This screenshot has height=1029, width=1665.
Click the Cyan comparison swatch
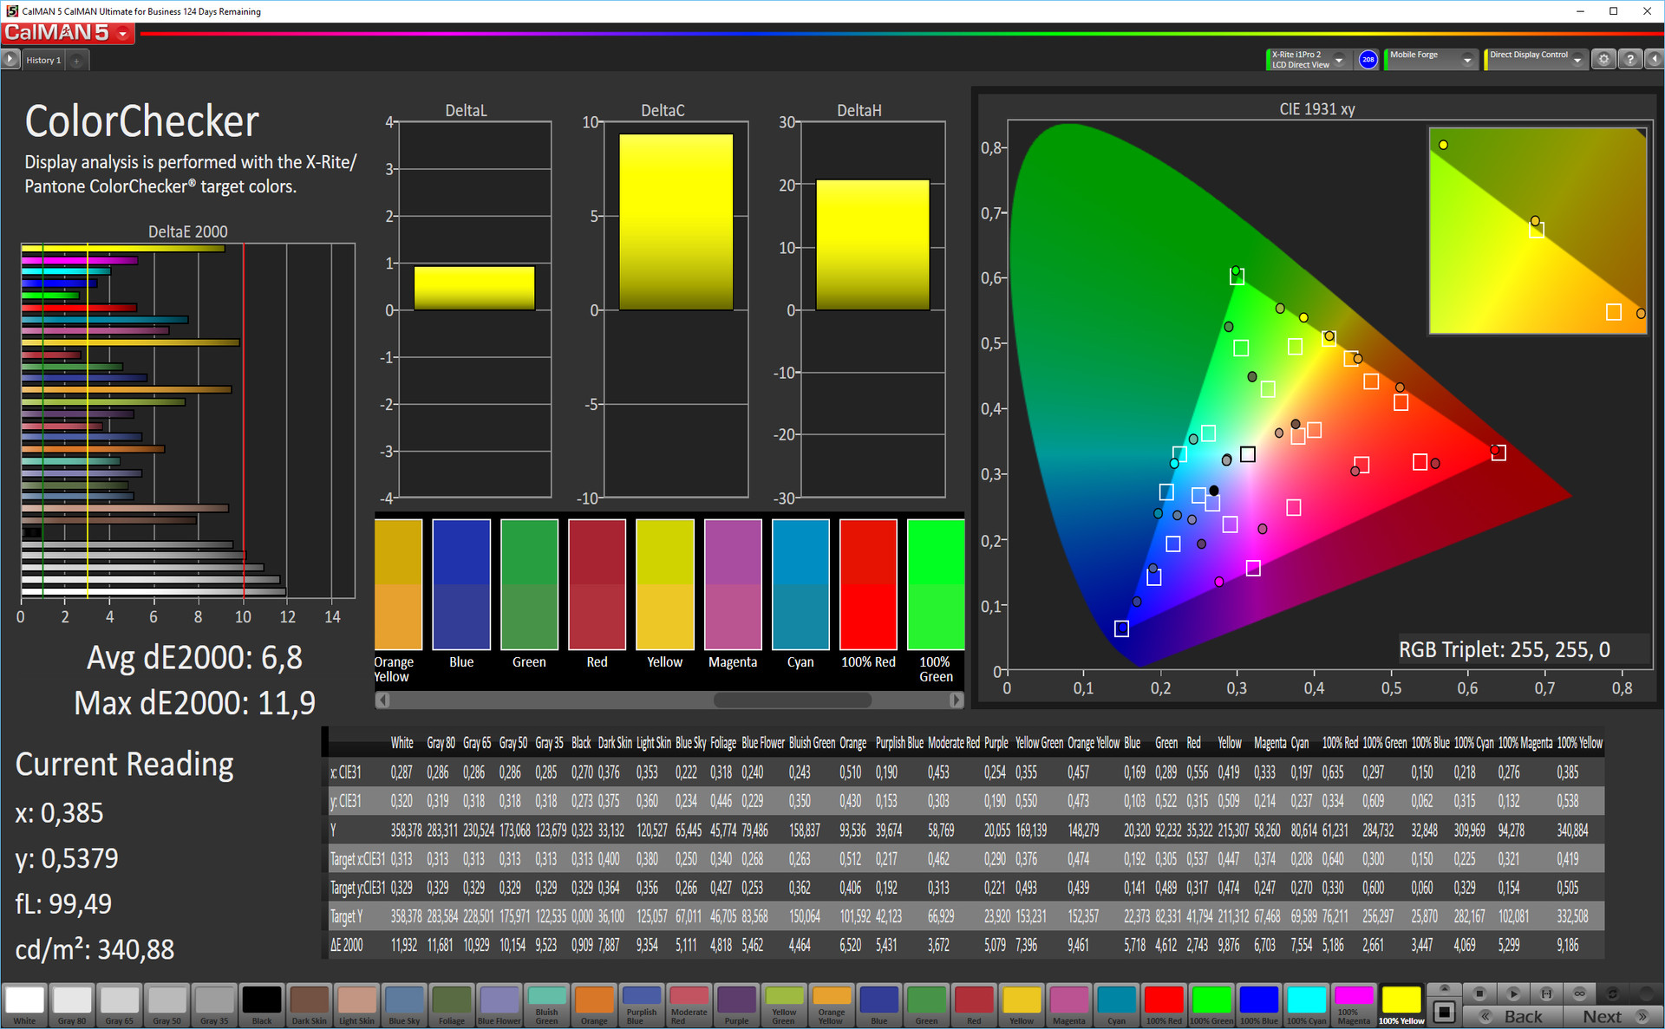tap(800, 584)
